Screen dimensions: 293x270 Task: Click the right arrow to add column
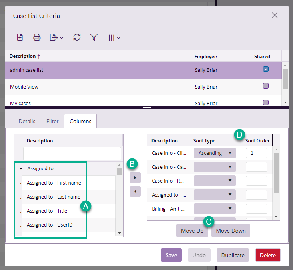(135, 177)
